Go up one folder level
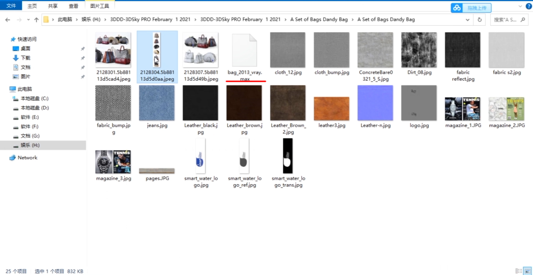Screen dimensions: 533x275 (x=36, y=20)
